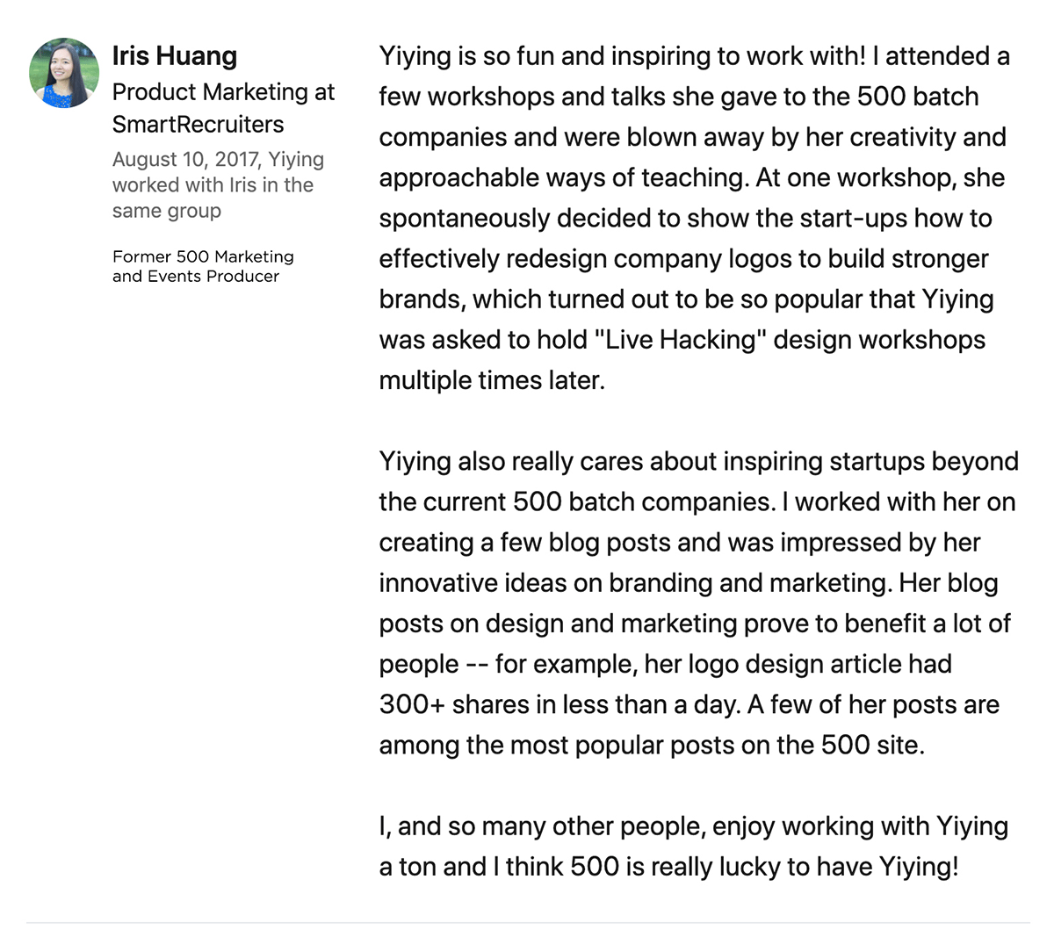Image resolution: width=1054 pixels, height=930 pixels.
Task: Click 'Former 500 Marketing' caption line
Action: tap(203, 256)
